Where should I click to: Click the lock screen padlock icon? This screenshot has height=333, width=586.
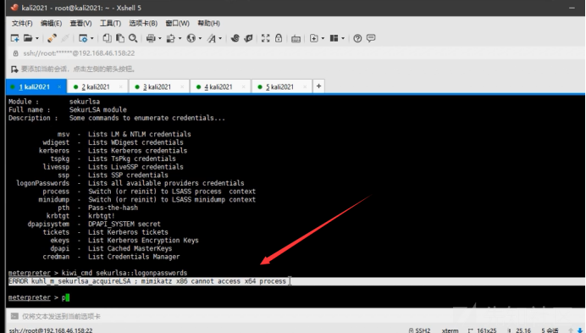pyautogui.click(x=279, y=38)
